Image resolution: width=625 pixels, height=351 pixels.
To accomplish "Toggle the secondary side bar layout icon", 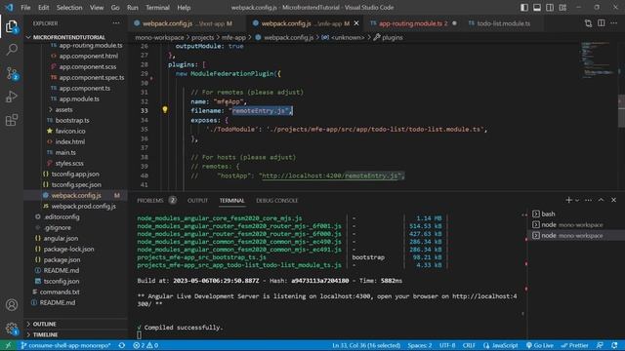I will [550, 8].
